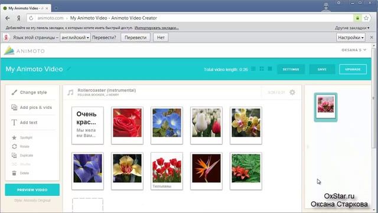Select the yellow orchid thumbnail
This screenshot has width=378, height=213.
point(246,125)
